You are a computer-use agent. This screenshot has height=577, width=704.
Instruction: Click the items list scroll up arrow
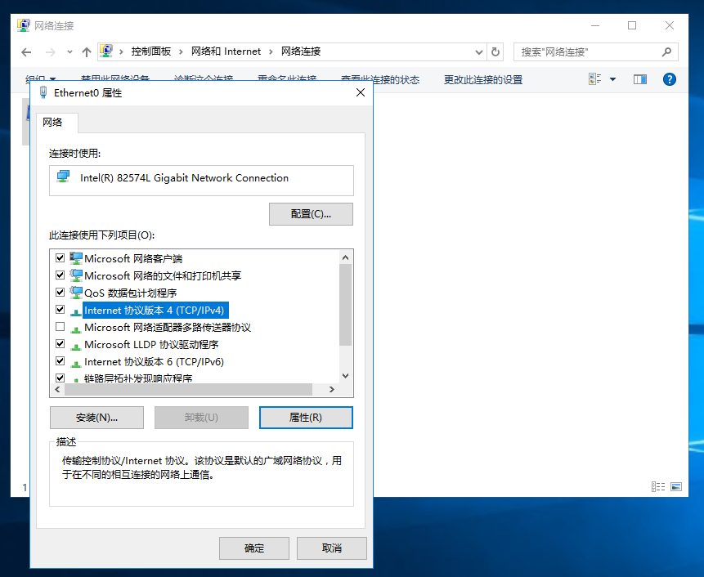345,257
